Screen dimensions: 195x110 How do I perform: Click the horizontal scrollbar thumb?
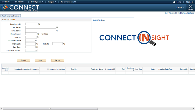(x=50, y=109)
